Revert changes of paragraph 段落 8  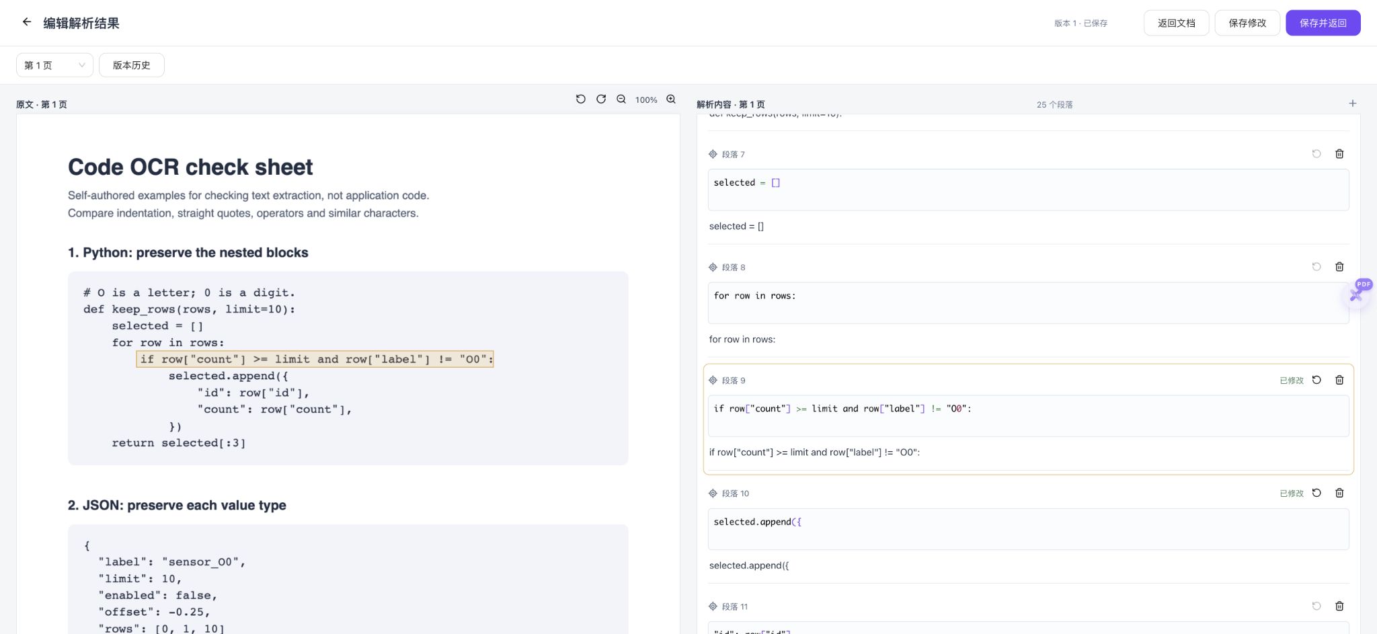(x=1316, y=267)
